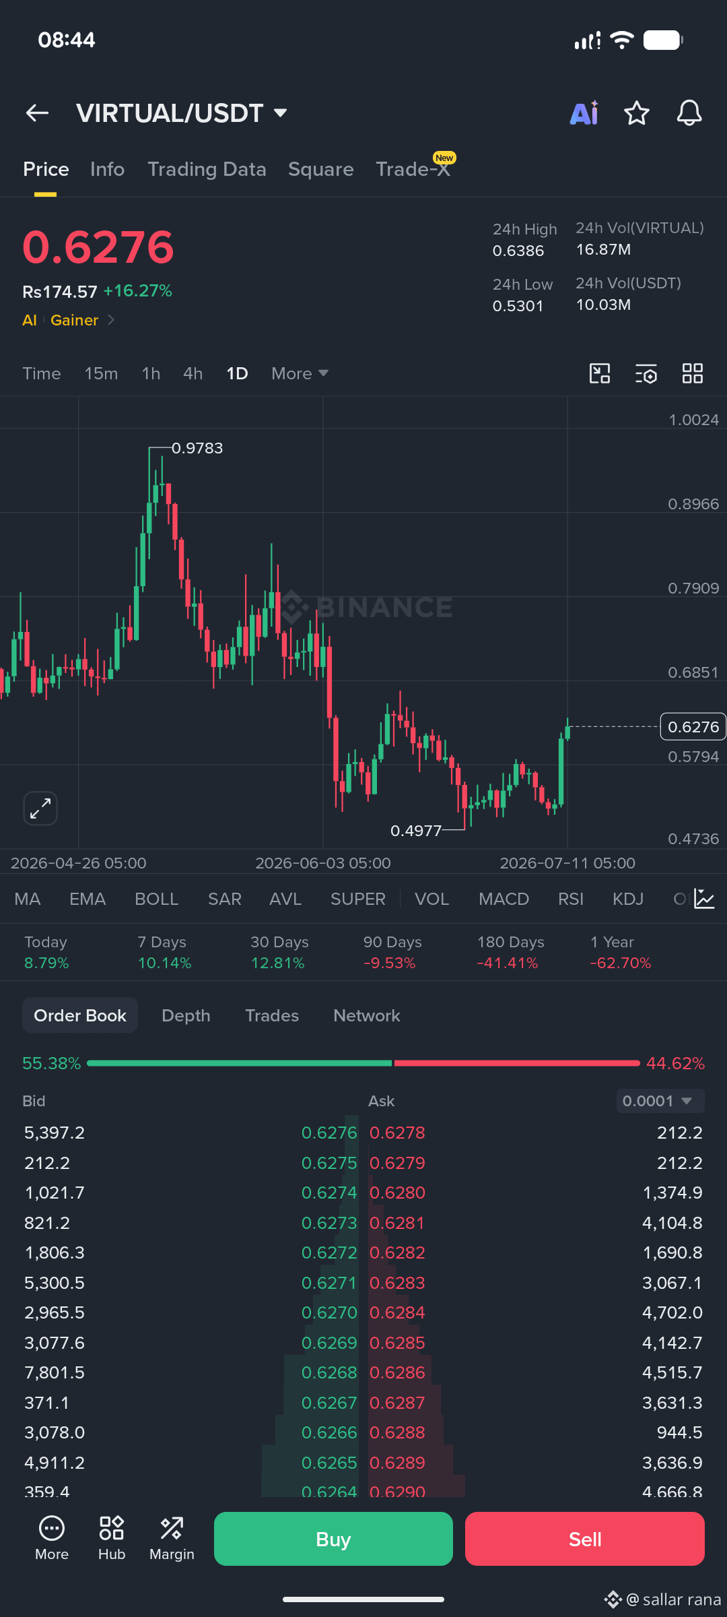Viewport: 727px width, 1617px height.
Task: Toggle the VOL indicator
Action: 431,899
